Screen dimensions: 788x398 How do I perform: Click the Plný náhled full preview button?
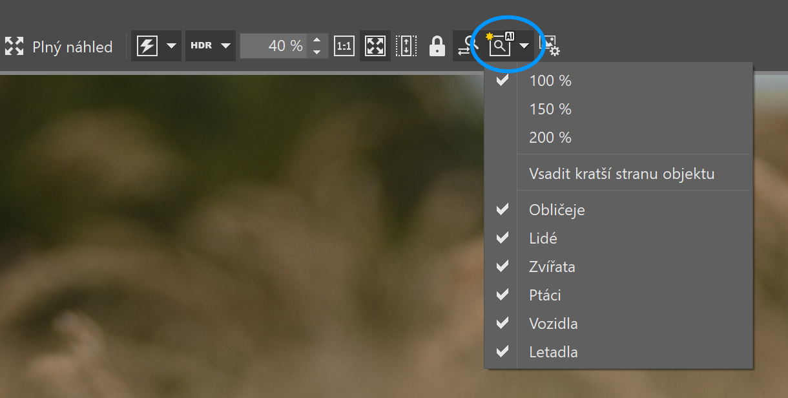coord(59,47)
